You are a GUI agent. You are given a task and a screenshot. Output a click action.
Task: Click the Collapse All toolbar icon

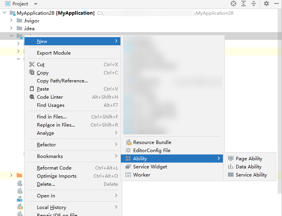tap(254, 3)
